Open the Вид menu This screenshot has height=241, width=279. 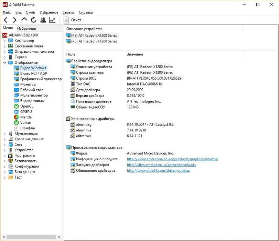point(18,12)
